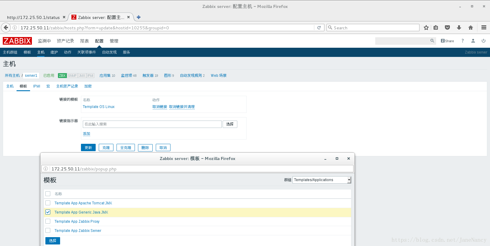Open Firefox hamburger menu
The image size is (490, 246).
pyautogui.click(x=484, y=28)
